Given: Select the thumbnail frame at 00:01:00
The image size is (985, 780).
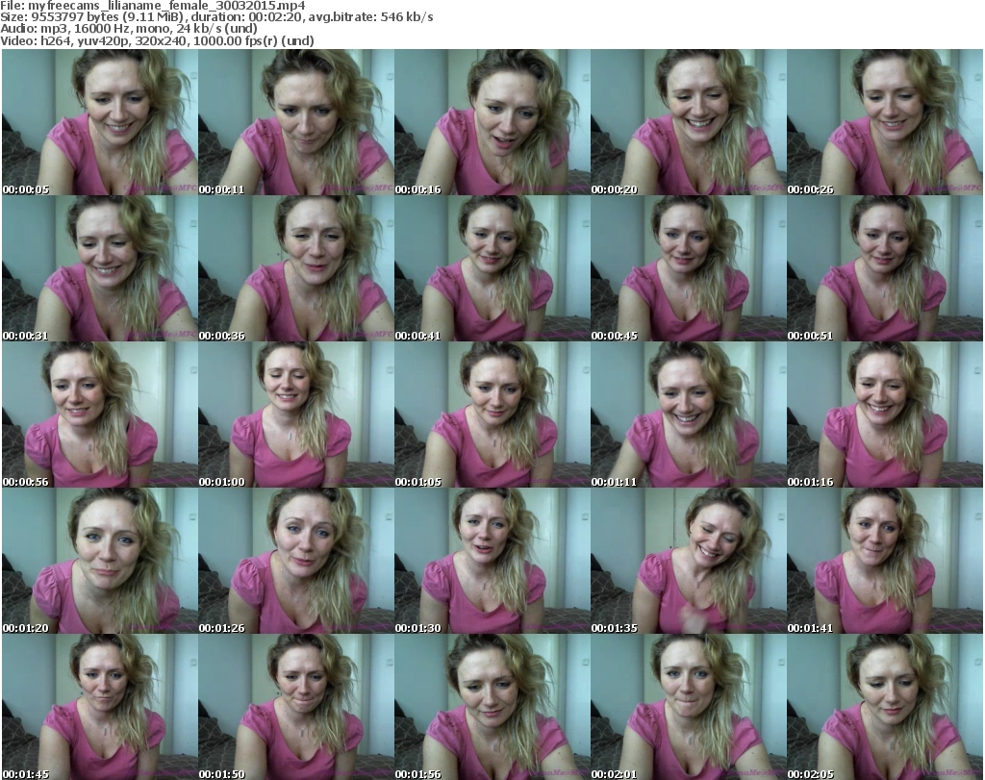Looking at the screenshot, I should coord(296,415).
